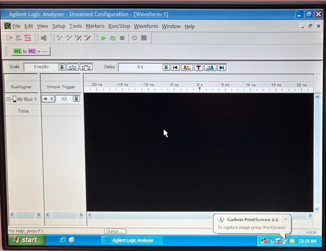Click the Status... button in status bar

tap(115, 231)
